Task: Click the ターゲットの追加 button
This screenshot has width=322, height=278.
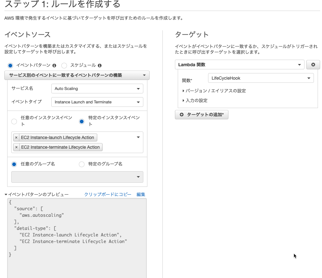Action: click(x=202, y=115)
